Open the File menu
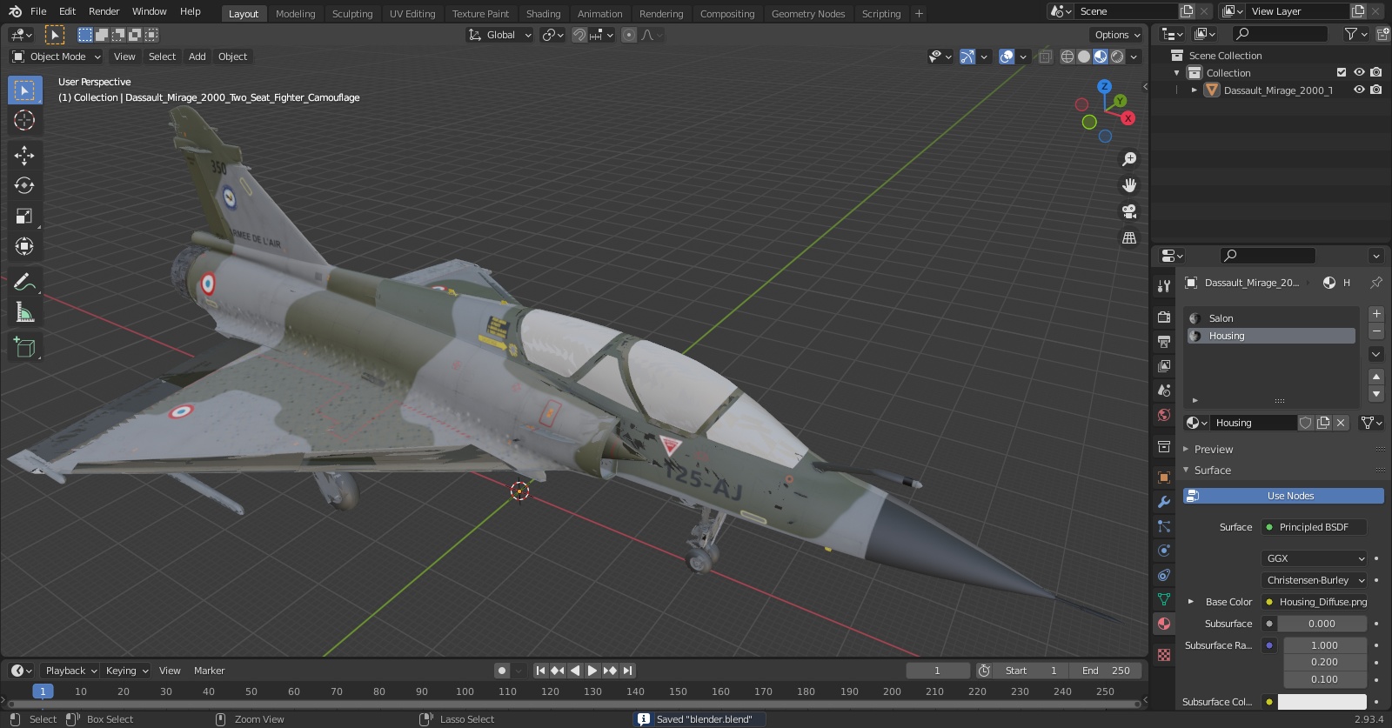1392x728 pixels. [38, 11]
